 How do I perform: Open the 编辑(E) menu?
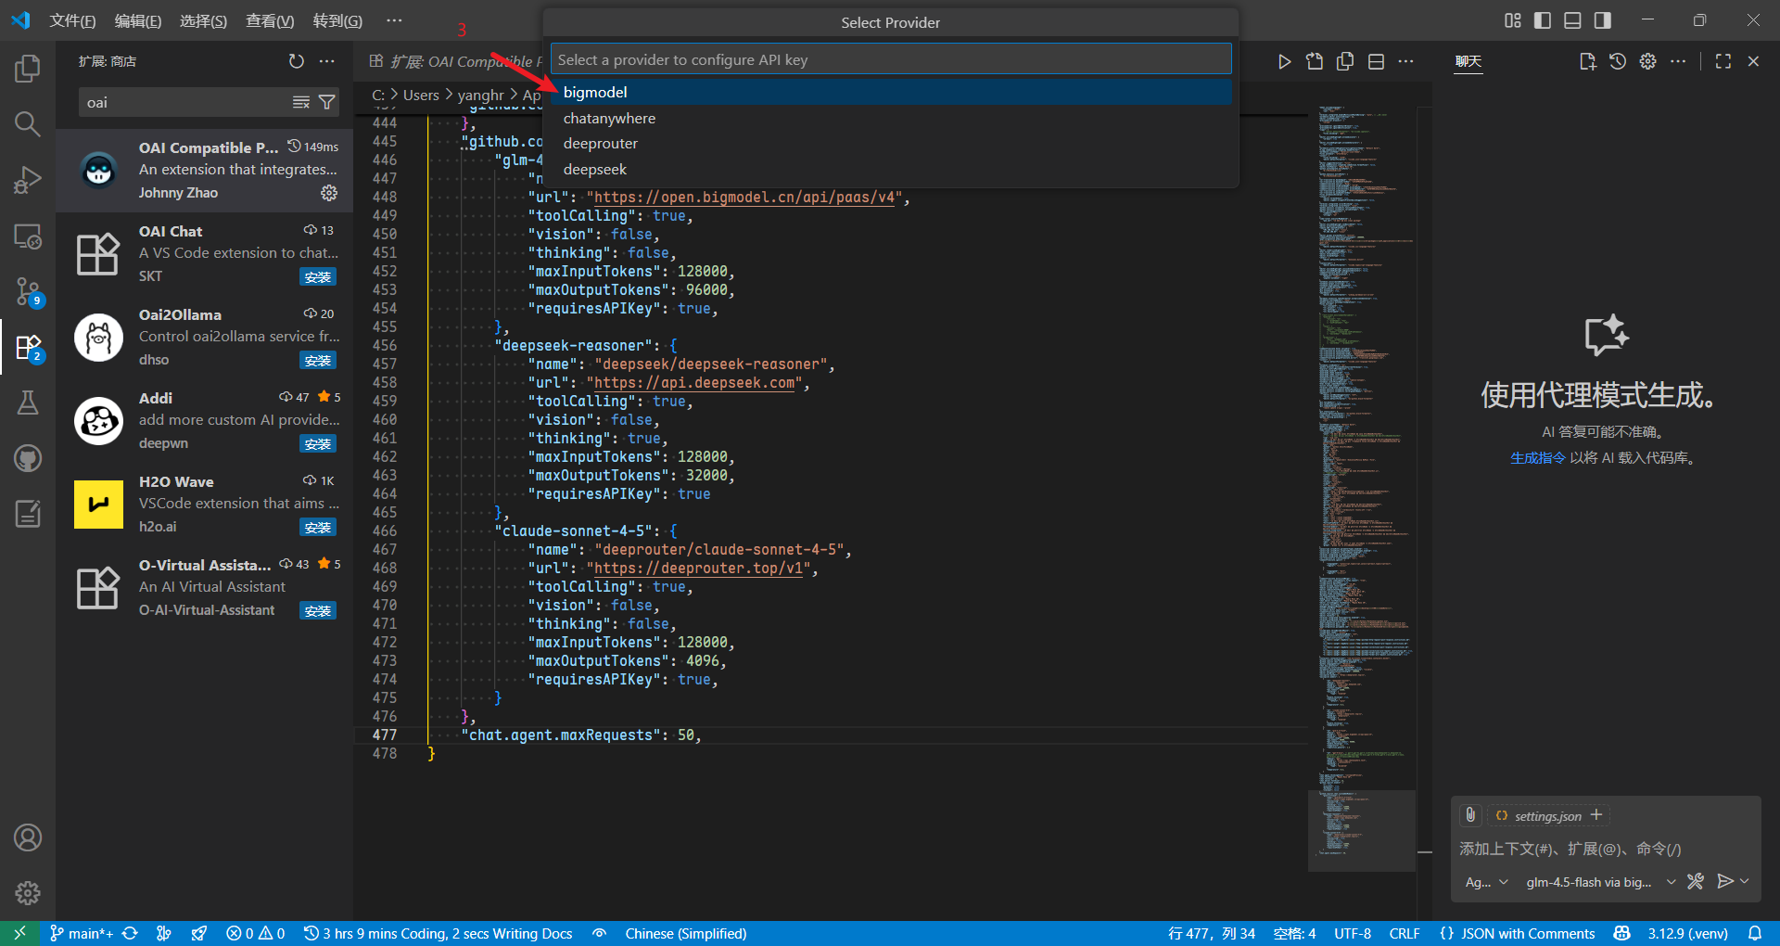click(x=138, y=20)
